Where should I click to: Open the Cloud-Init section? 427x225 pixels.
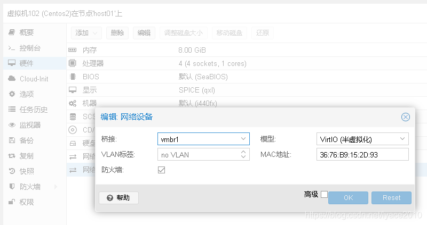point(35,79)
